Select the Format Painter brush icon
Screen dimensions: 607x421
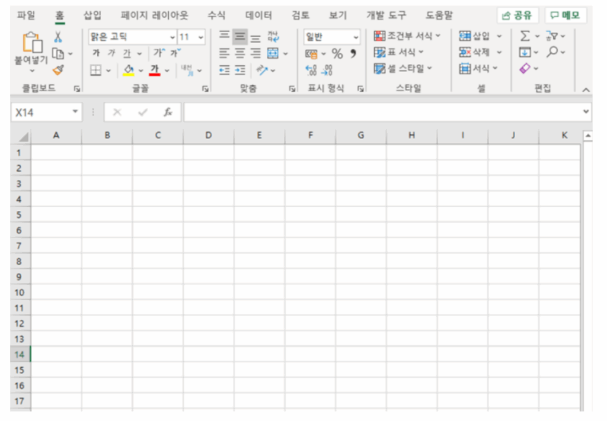click(58, 70)
